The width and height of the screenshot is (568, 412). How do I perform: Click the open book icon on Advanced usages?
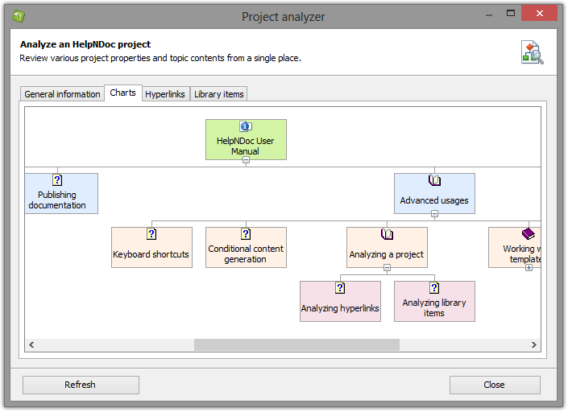pos(434,179)
